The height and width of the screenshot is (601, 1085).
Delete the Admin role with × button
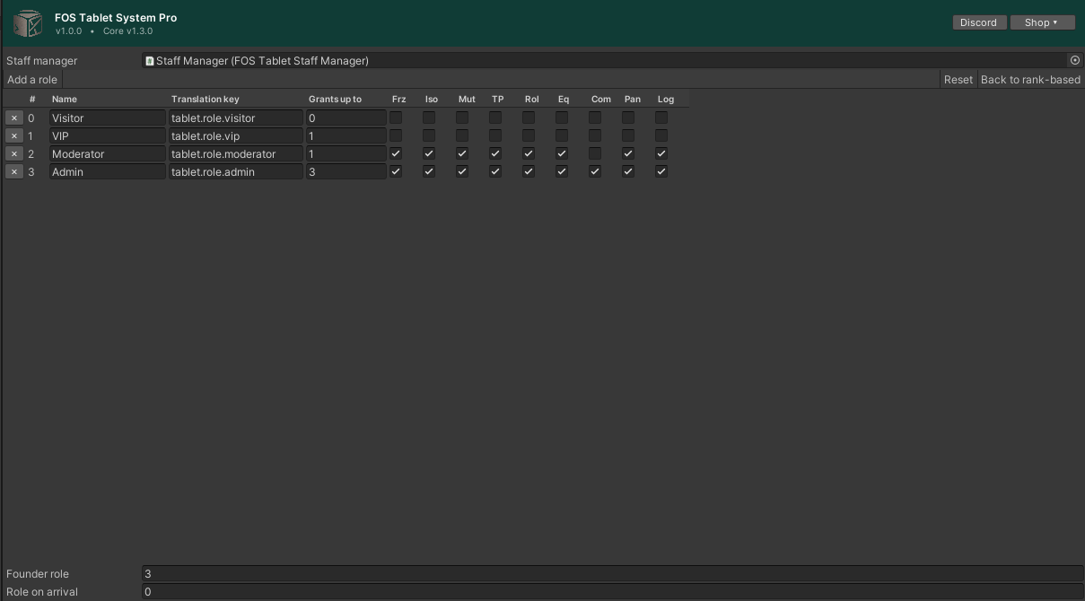14,171
